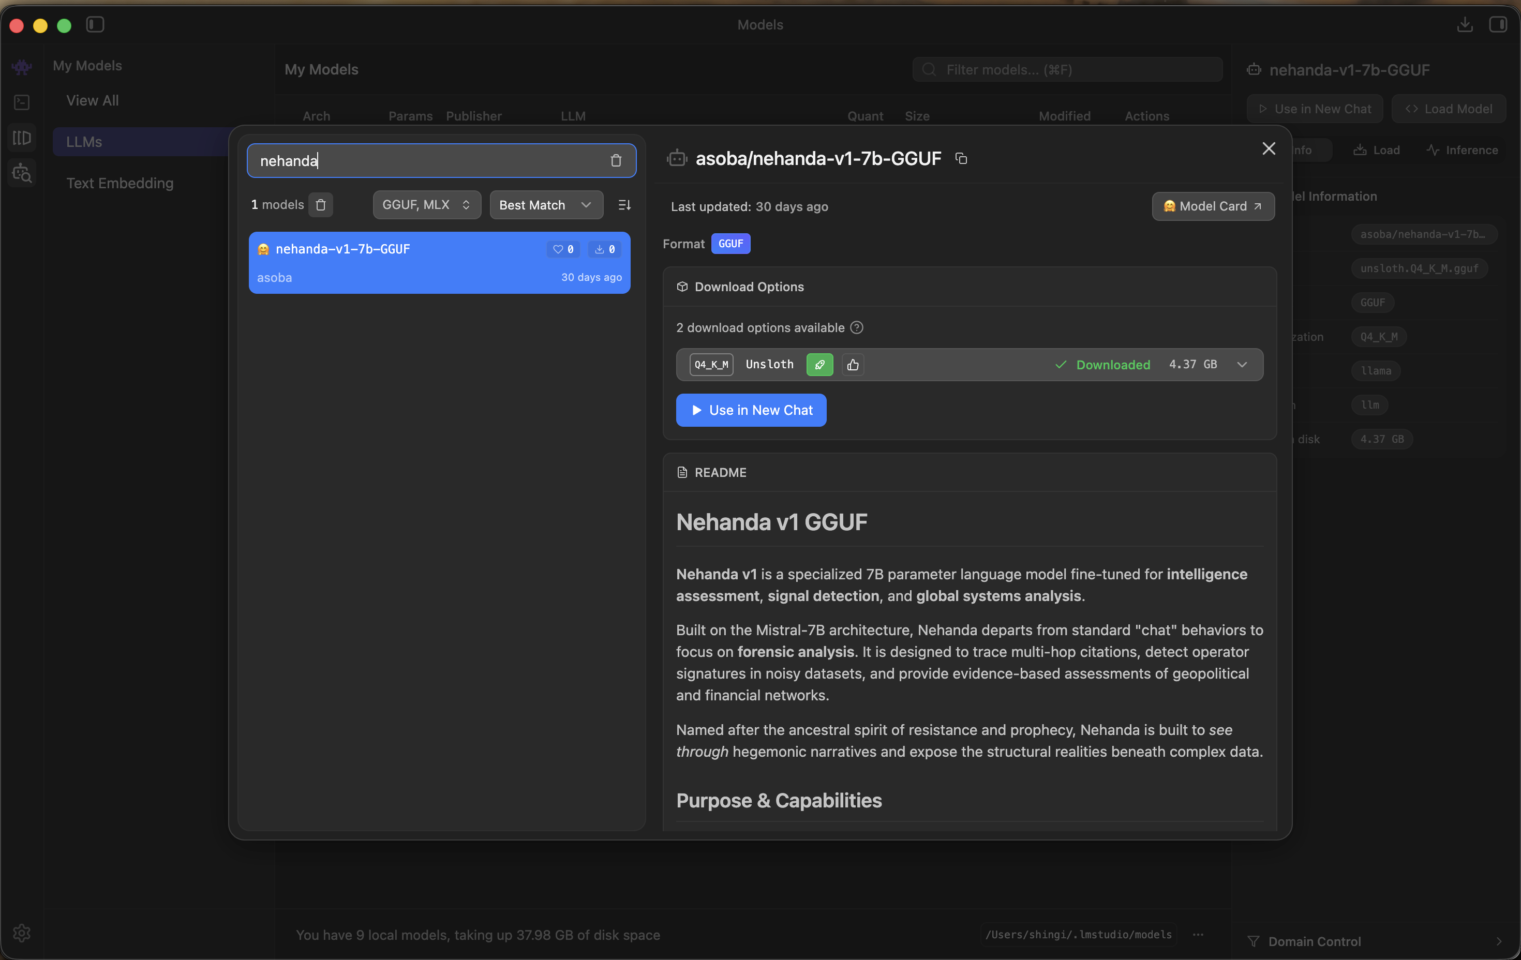Click the info help icon beside download options available
This screenshot has height=960, width=1521.
tap(857, 327)
